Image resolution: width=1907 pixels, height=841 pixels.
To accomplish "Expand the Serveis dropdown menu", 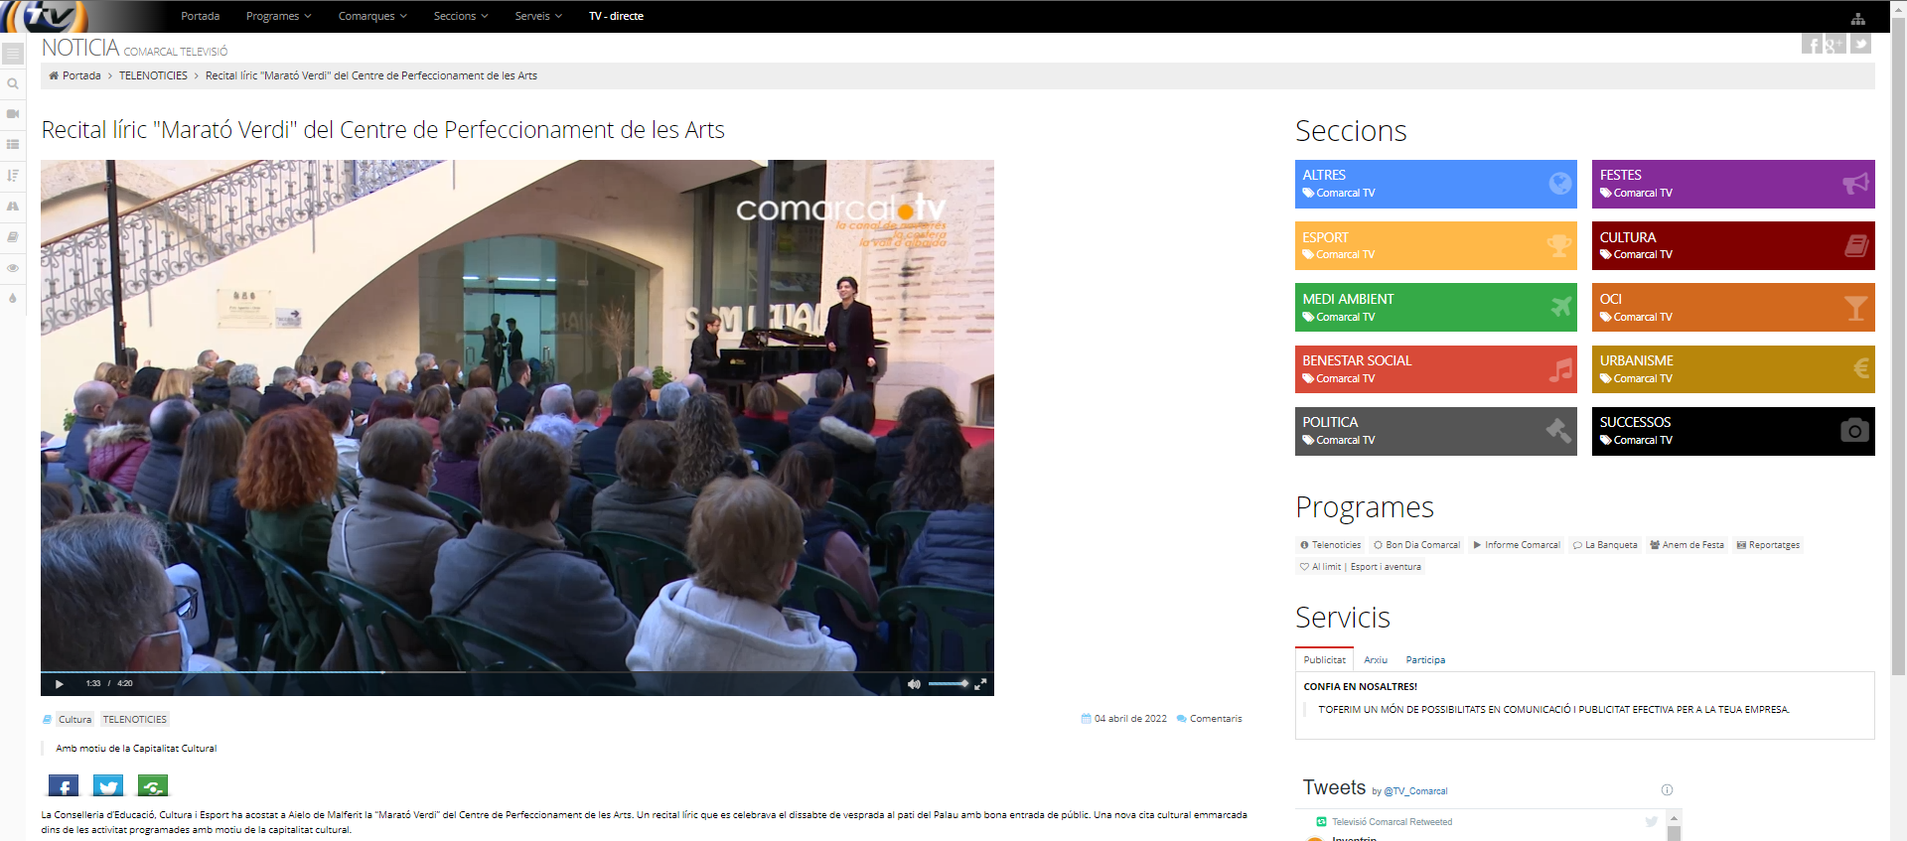I will coord(538,16).
